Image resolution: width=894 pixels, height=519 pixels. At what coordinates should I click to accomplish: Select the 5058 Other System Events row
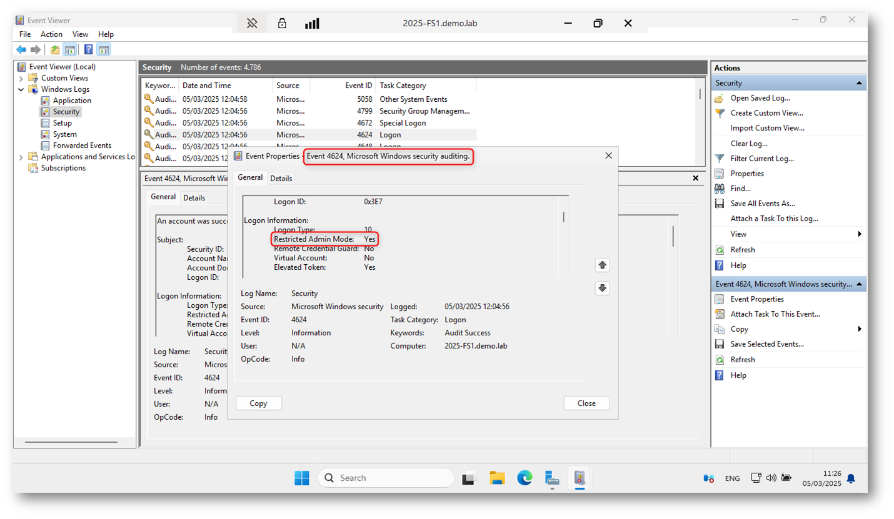pyautogui.click(x=309, y=99)
